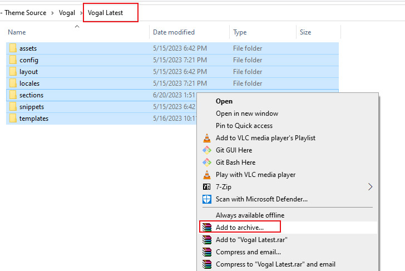Click the WinRAR icon beside Compress to rar and email
The width and height of the screenshot is (405, 271).
pyautogui.click(x=207, y=264)
